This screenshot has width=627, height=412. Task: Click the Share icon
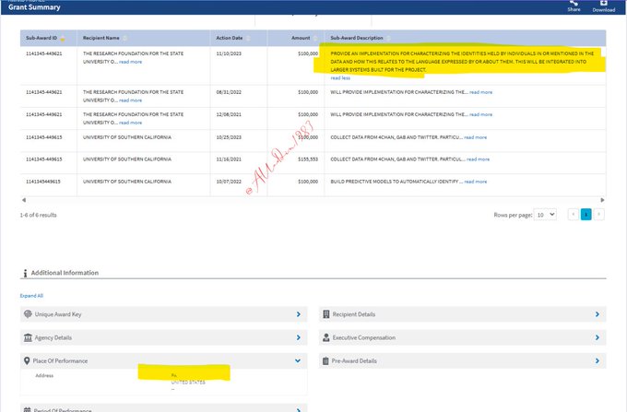(574, 5)
